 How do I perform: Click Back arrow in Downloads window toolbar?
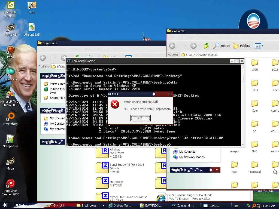(43, 58)
